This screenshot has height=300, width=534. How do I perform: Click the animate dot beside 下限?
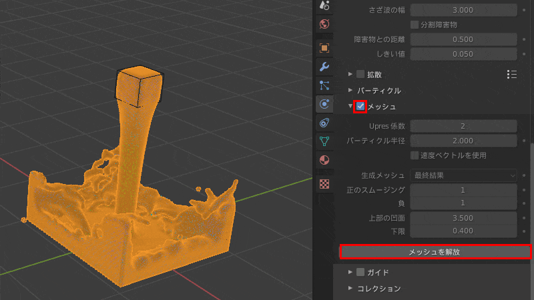pos(524,231)
